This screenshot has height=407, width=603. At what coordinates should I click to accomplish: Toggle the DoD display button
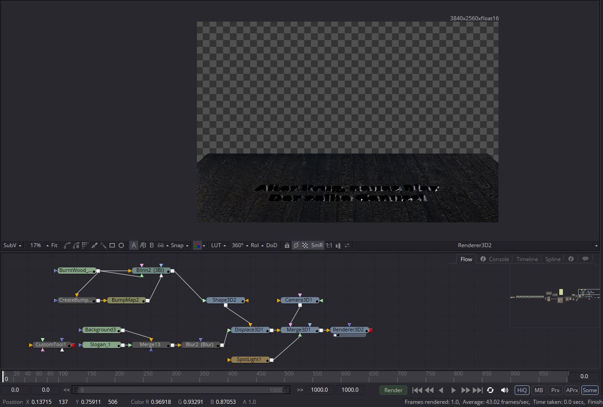(272, 245)
